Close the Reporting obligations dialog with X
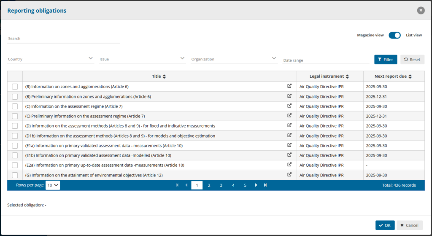Image resolution: width=432 pixels, height=236 pixels. point(421,11)
